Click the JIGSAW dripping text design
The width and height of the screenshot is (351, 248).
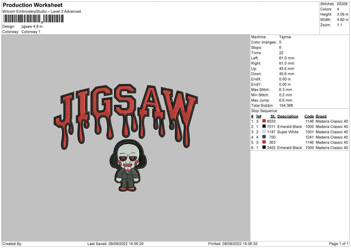click(126, 116)
